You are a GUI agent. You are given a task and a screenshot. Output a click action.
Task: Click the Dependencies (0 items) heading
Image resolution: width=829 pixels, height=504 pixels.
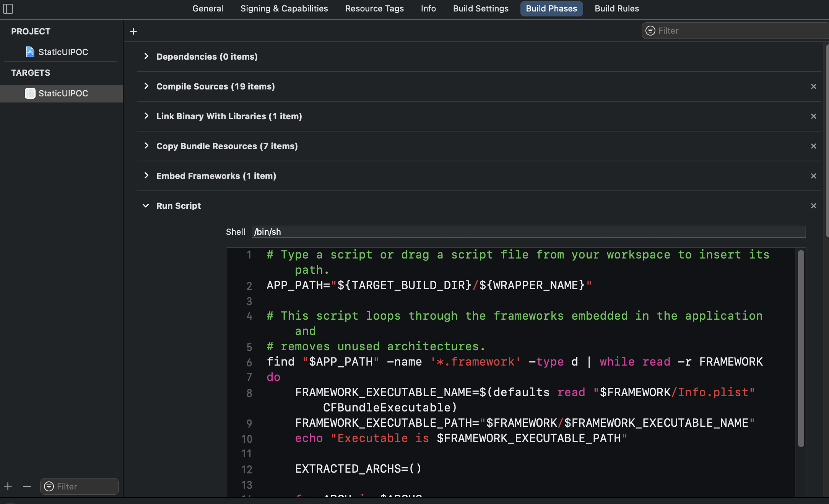pyautogui.click(x=207, y=57)
